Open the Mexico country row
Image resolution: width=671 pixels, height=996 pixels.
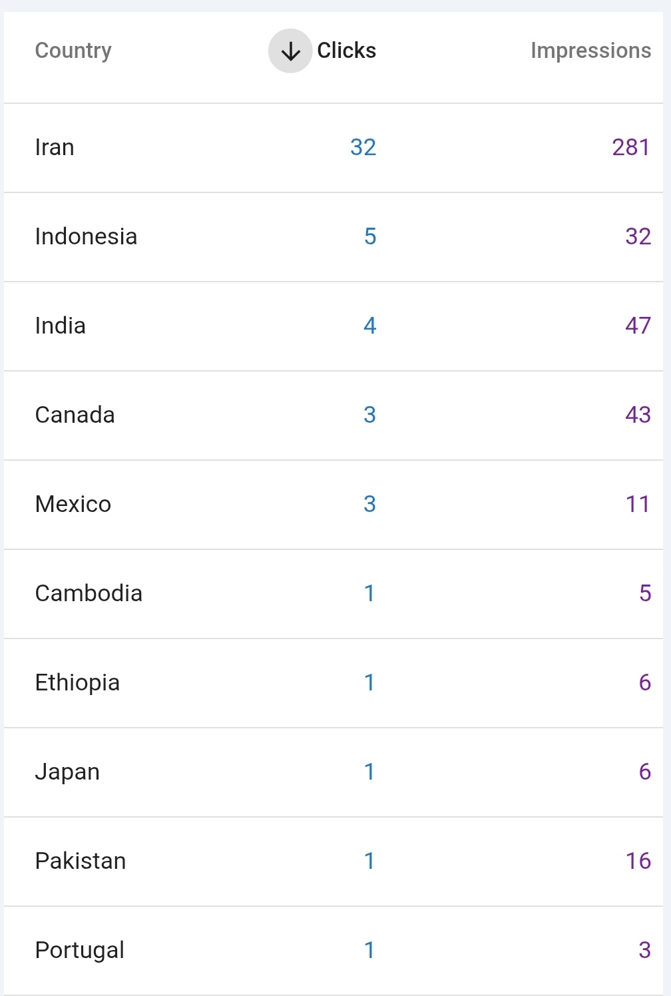pyautogui.click(x=334, y=505)
